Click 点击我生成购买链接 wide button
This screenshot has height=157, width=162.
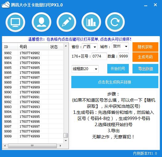point(115,82)
